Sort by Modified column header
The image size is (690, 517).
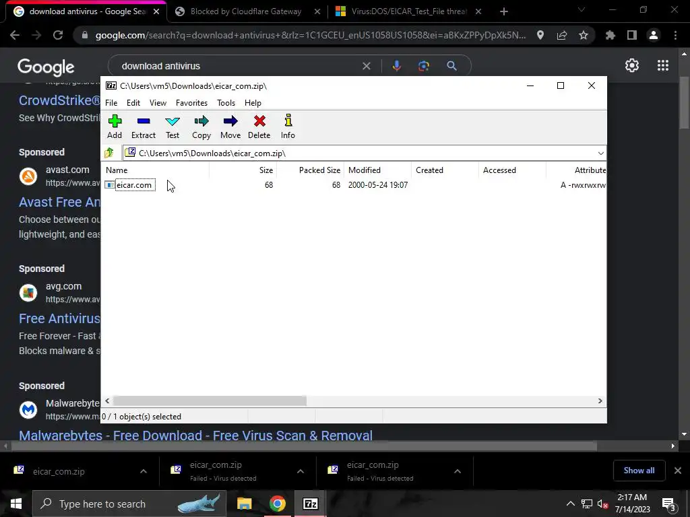click(377, 170)
